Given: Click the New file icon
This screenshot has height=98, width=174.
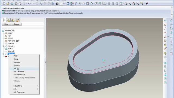Looking at the screenshot, I should [x=4, y=4].
